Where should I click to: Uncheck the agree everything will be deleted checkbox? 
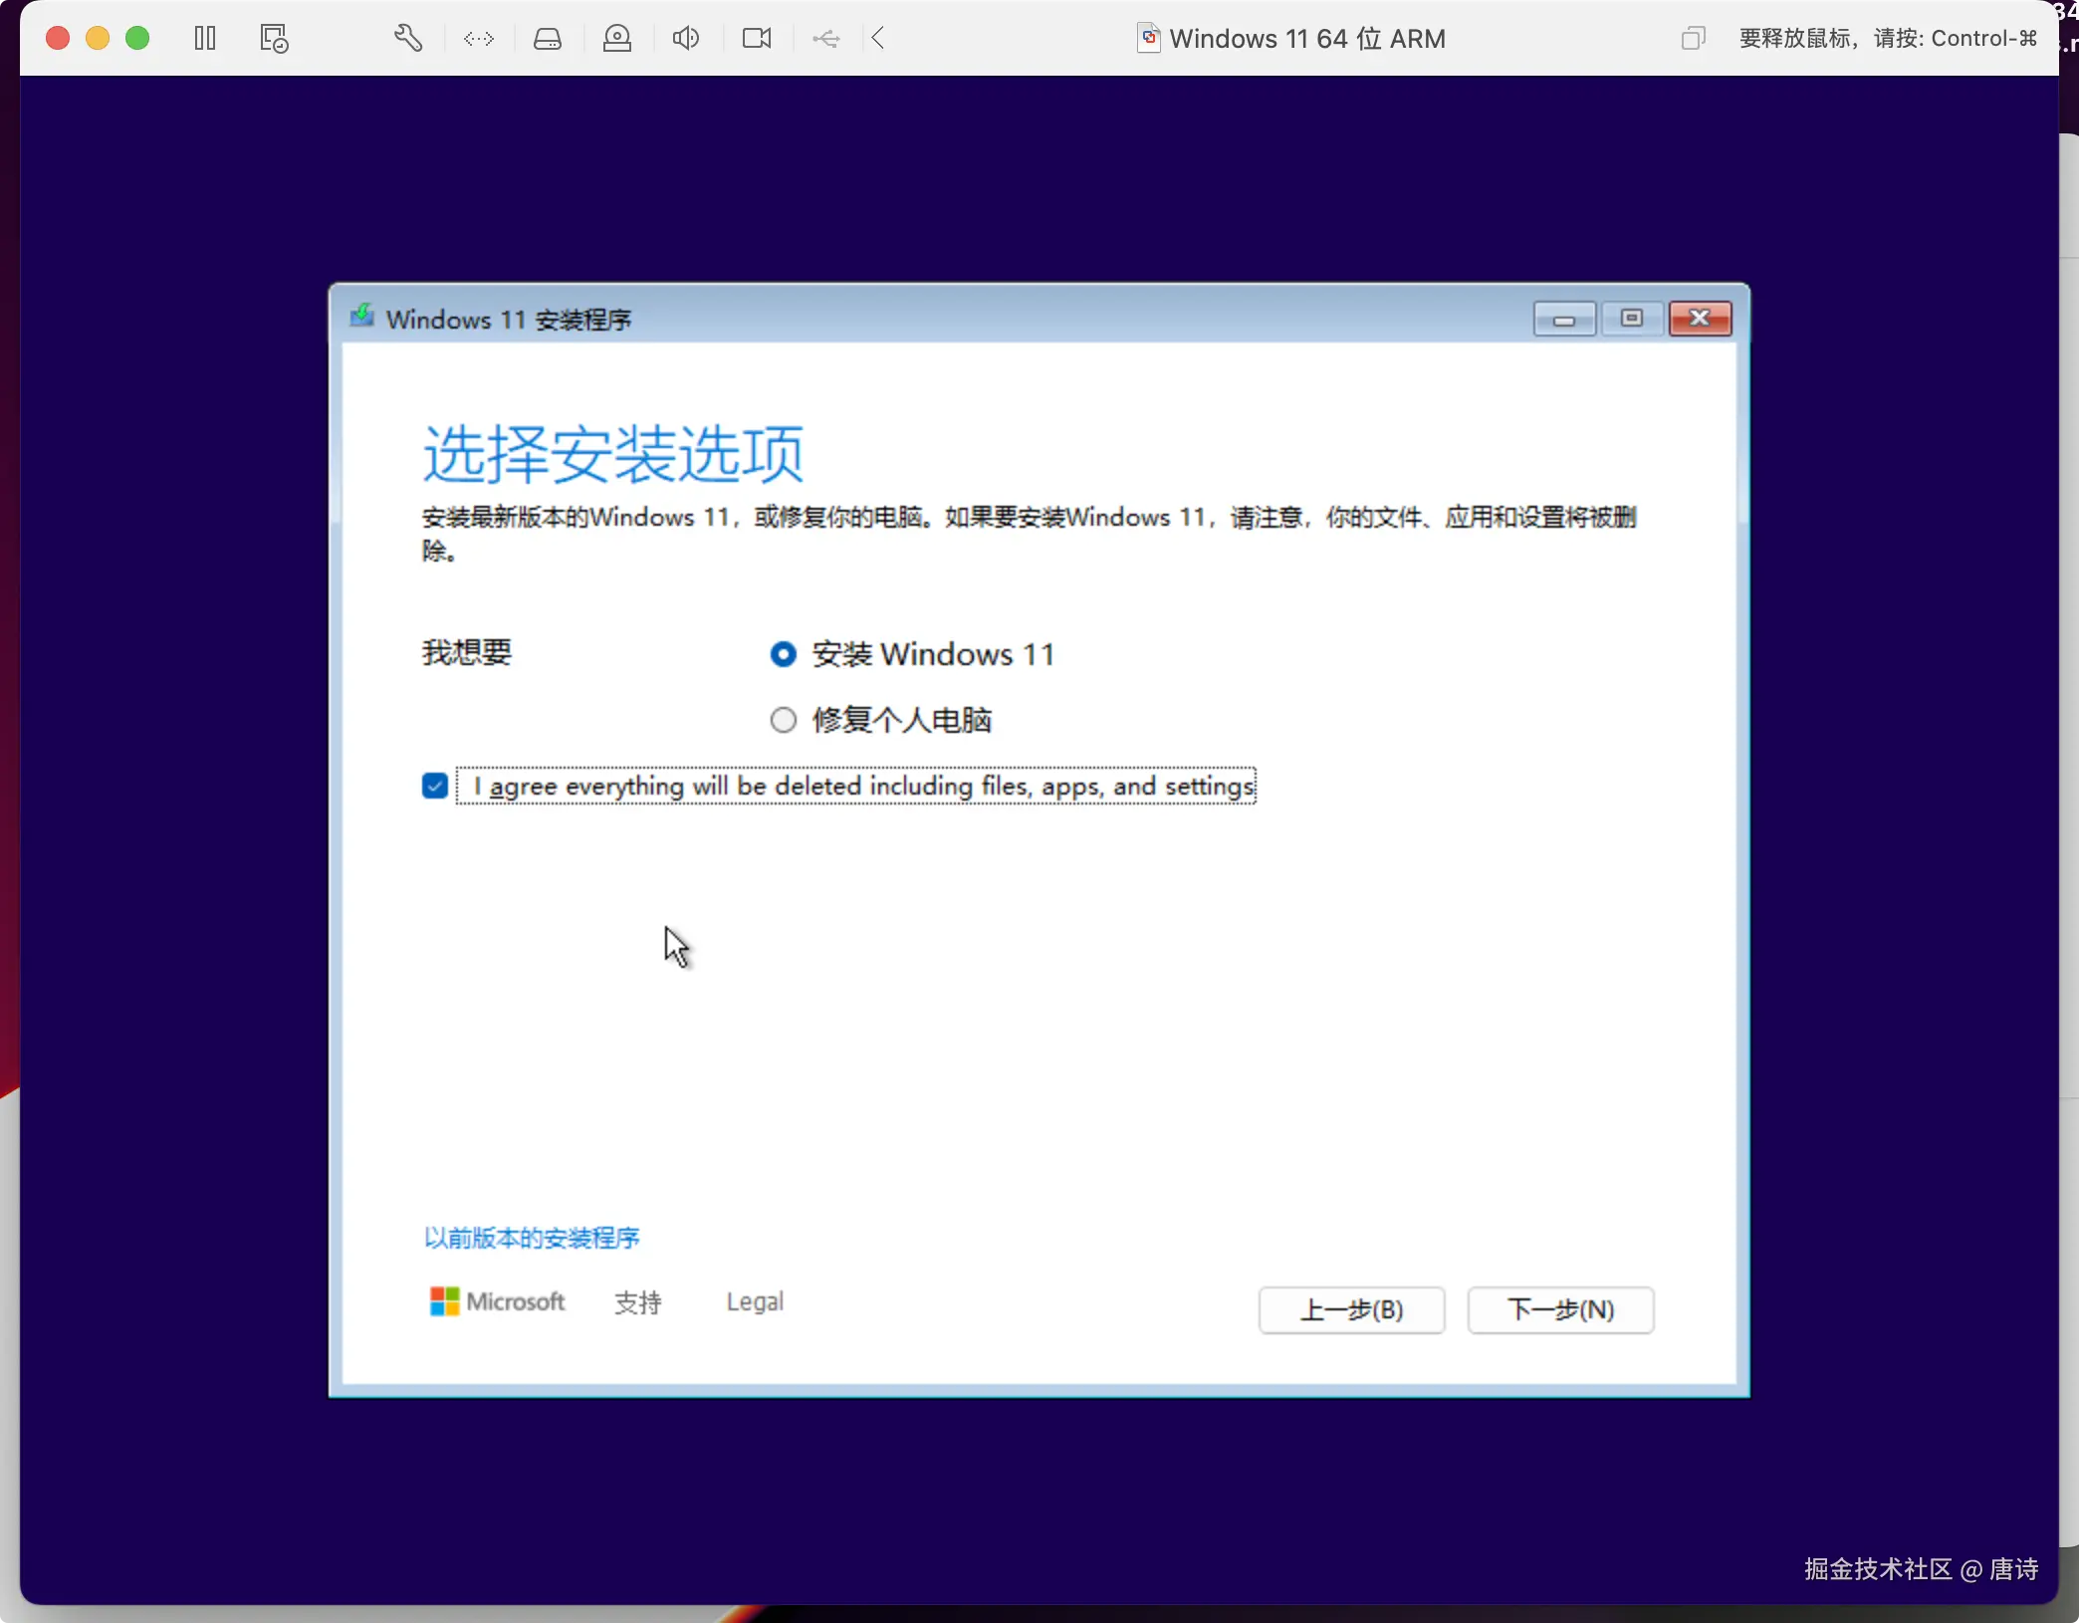(x=435, y=787)
